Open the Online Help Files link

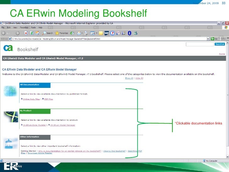[x=31, y=99]
